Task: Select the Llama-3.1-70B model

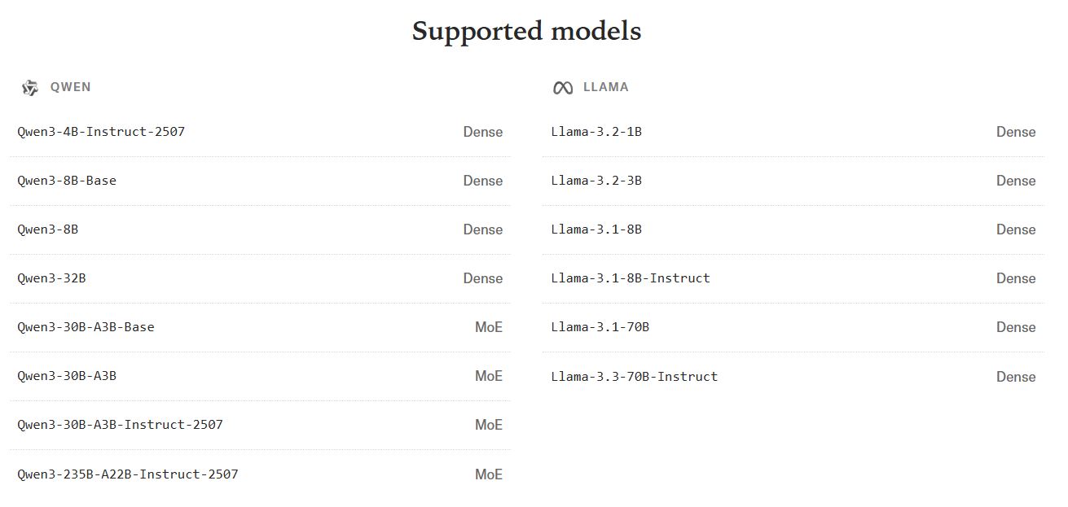Action: (x=600, y=327)
